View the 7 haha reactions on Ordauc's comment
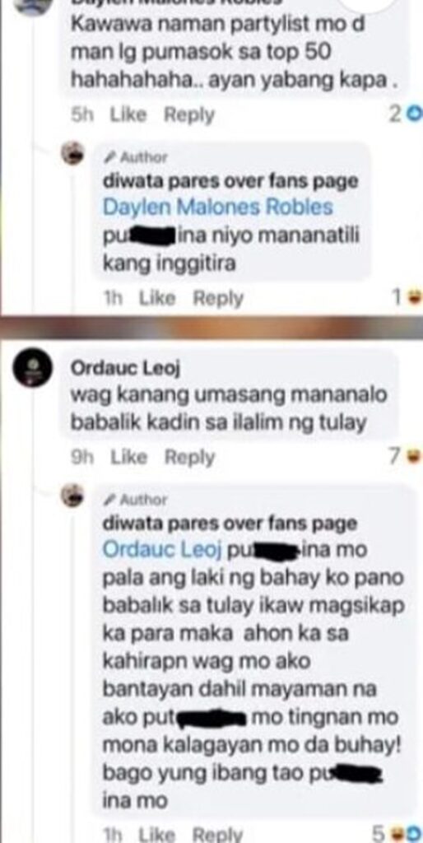 406,457
